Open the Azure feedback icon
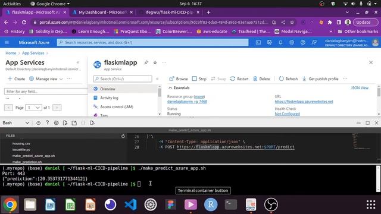The height and width of the screenshot is (214, 381). [x=314, y=42]
